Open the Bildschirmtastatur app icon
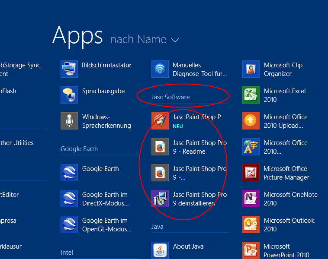Viewport: 328px width, 259px height. point(69,69)
